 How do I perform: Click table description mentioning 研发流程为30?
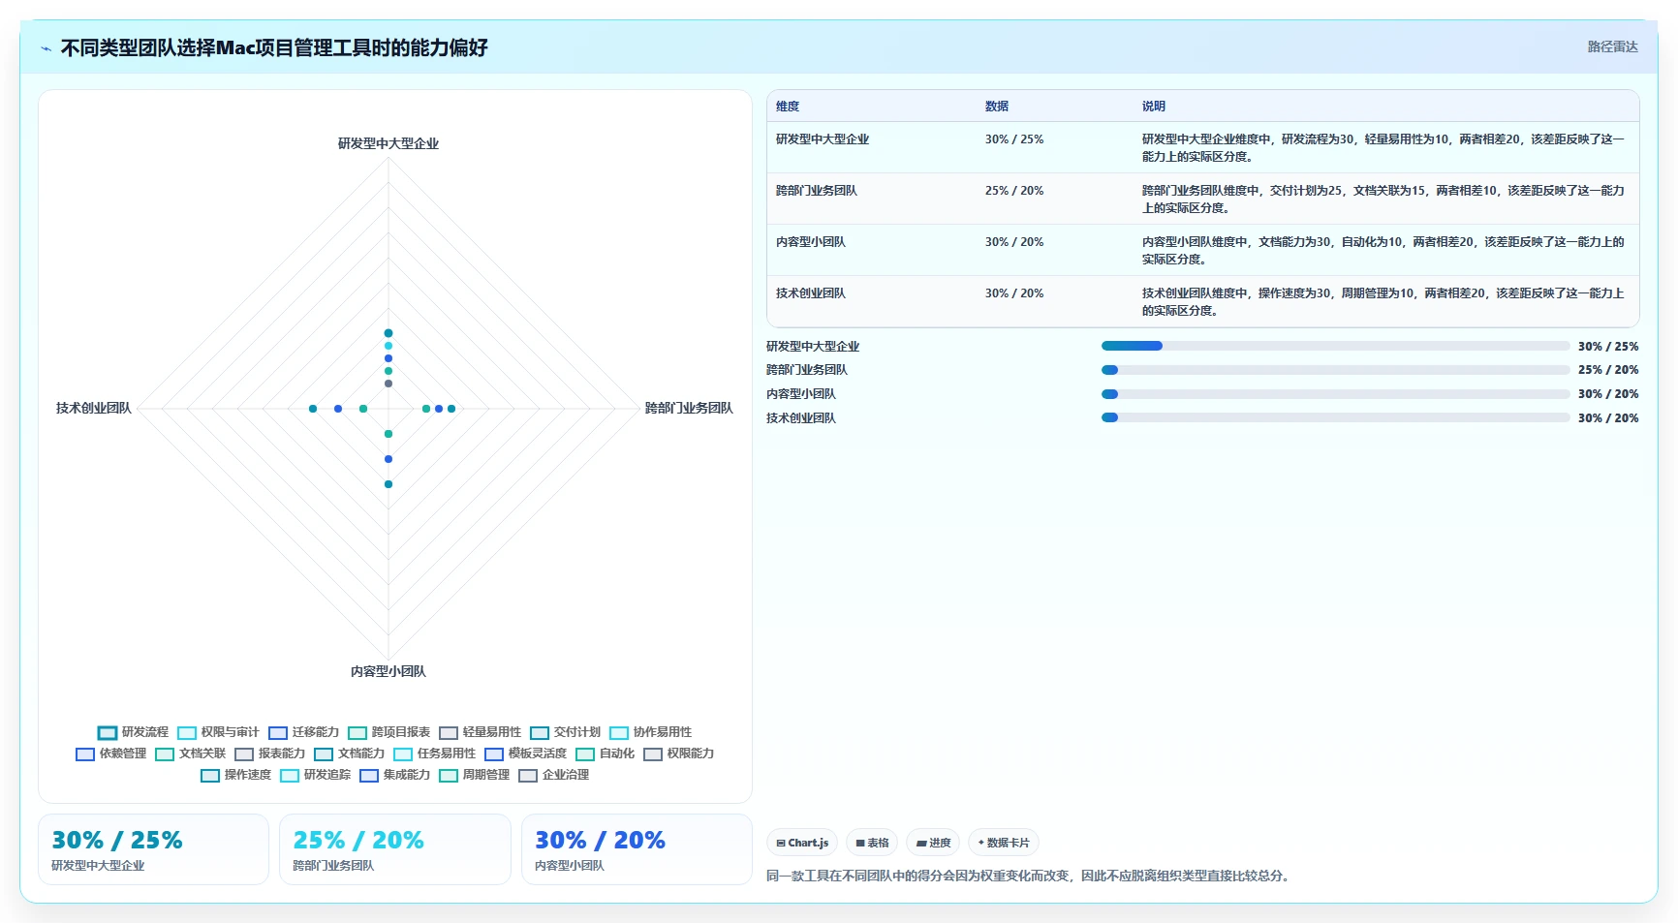pos(1383,148)
